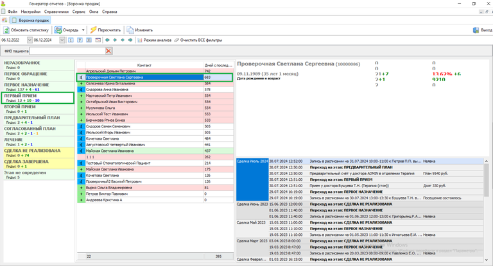Open the Очередь dropdown arrow
Screen dimensions: 493x266
pyautogui.click(x=83, y=30)
